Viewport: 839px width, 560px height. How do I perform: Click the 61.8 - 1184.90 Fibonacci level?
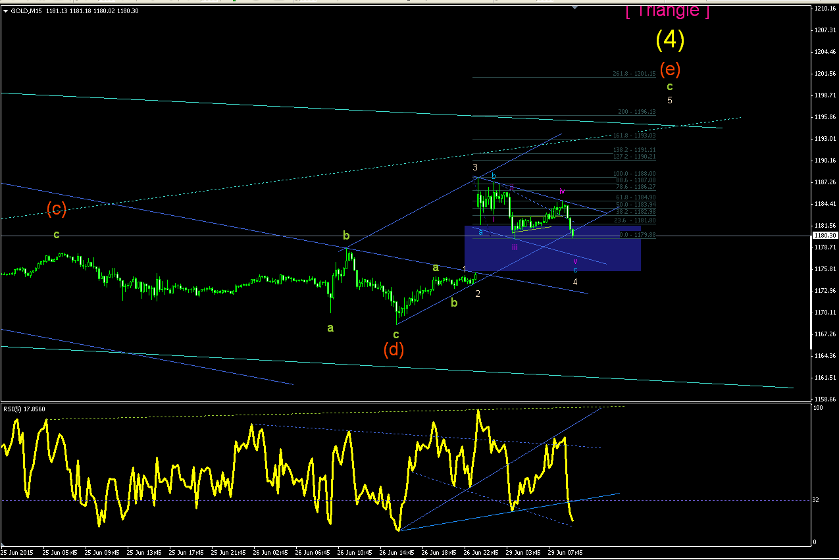pyautogui.click(x=635, y=197)
